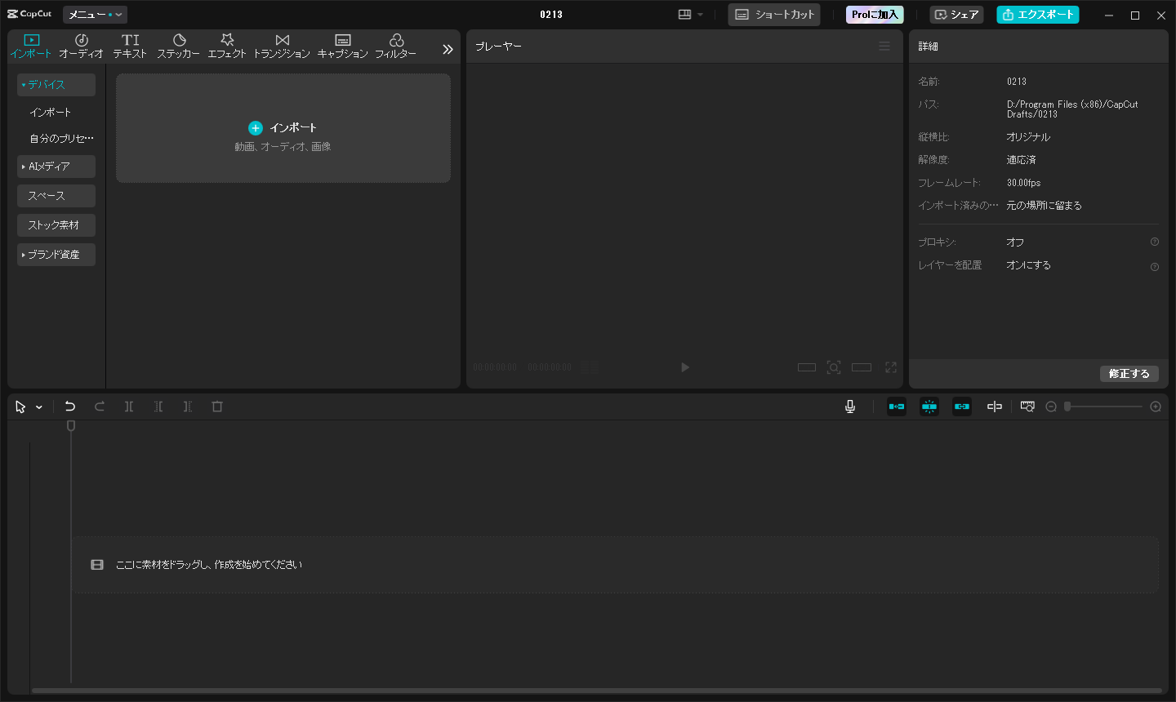Click the undo arrow in timeline toolbar
1176x702 pixels.
[70, 407]
